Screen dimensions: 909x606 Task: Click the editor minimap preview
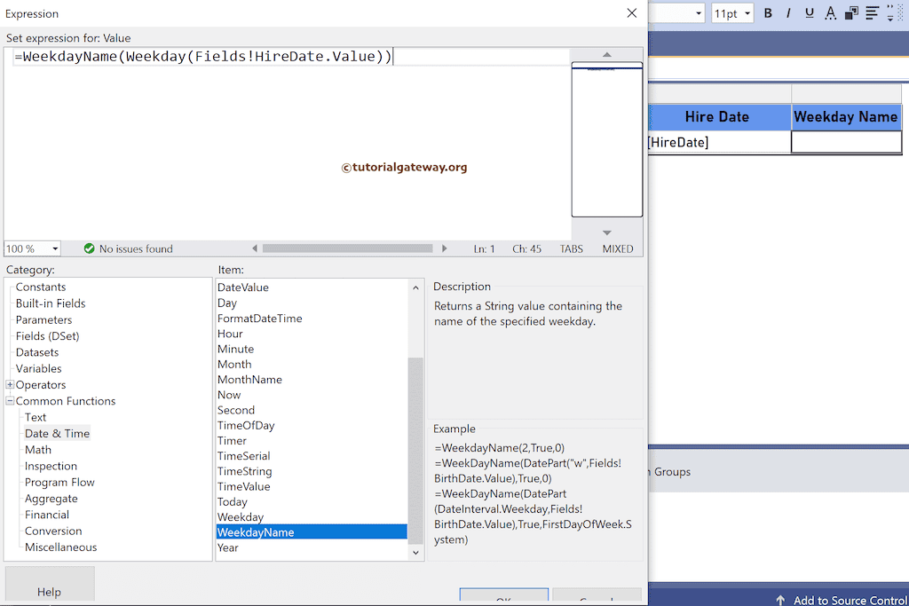[x=607, y=139]
